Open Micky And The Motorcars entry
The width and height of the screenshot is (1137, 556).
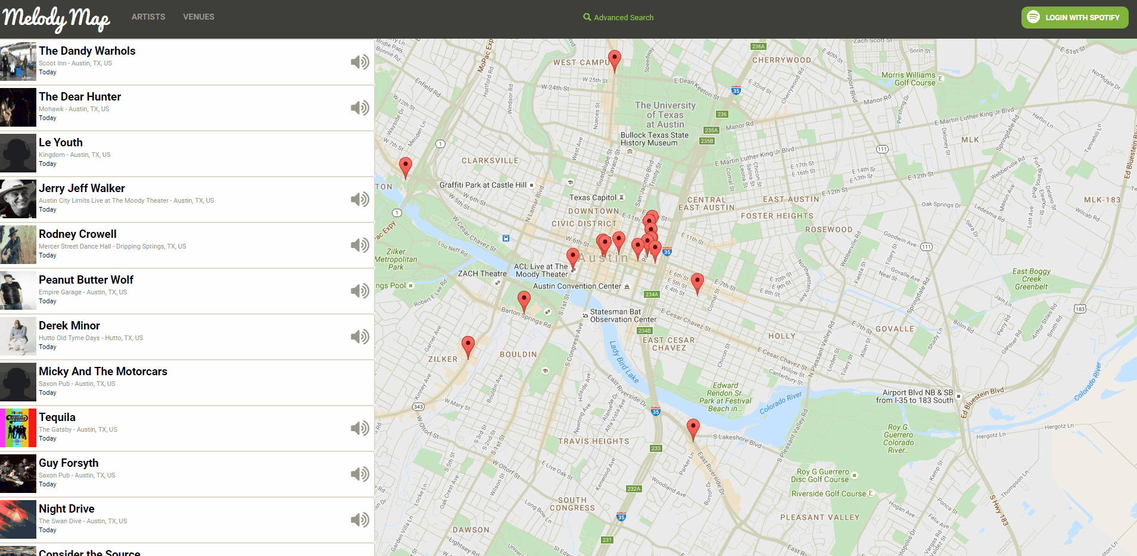pyautogui.click(x=187, y=382)
